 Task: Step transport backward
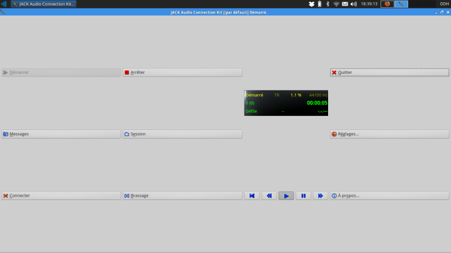click(x=269, y=196)
